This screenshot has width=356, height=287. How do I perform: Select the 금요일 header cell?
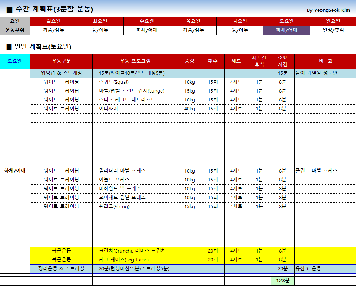240,21
